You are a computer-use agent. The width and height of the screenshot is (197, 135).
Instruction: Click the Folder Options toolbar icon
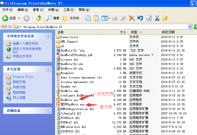[165, 18]
